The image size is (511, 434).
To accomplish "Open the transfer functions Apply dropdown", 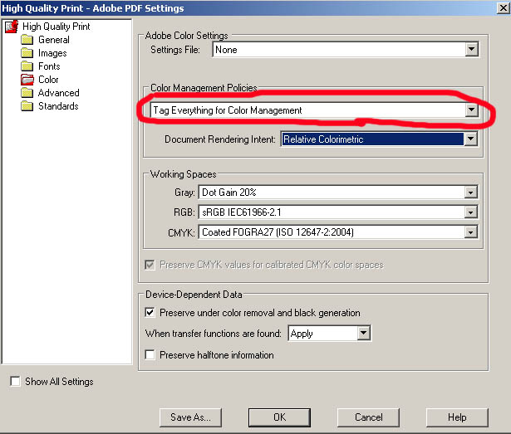I will click(364, 333).
